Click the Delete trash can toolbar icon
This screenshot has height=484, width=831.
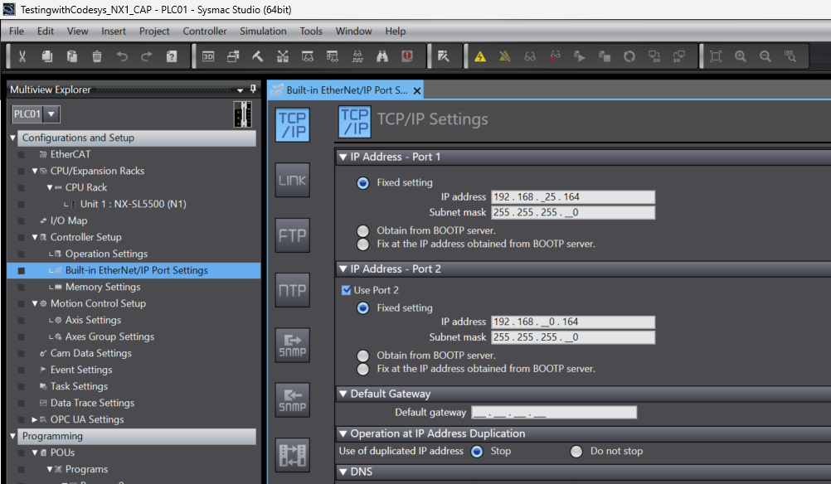coord(97,56)
